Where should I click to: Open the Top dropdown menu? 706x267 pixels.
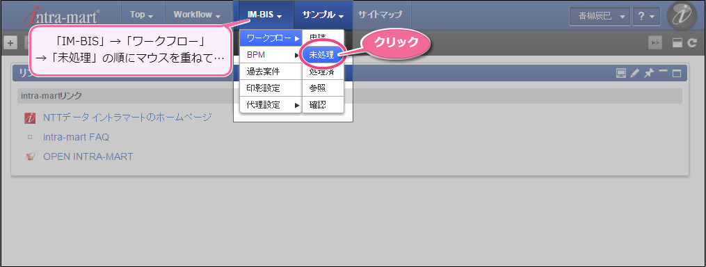(142, 15)
